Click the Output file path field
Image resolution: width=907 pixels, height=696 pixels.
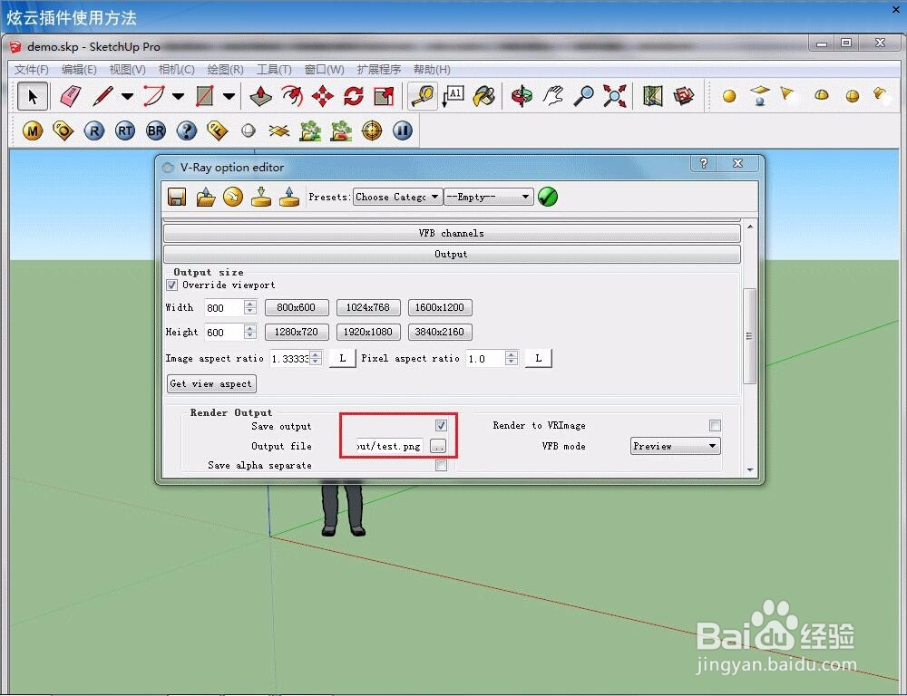(x=389, y=446)
